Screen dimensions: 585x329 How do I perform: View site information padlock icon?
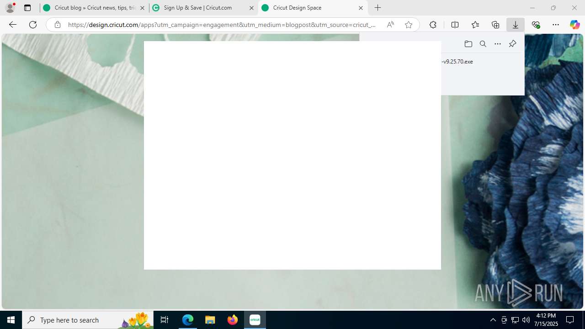point(58,25)
